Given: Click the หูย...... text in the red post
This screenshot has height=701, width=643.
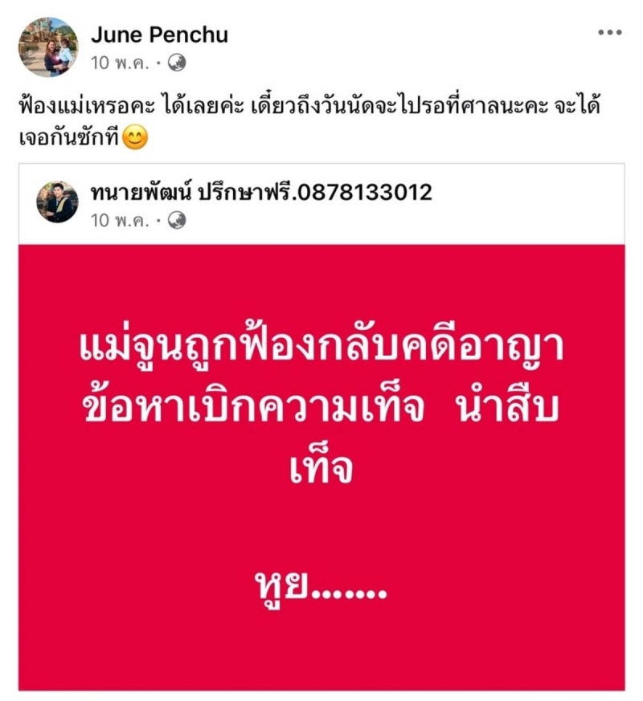Looking at the screenshot, I should tap(320, 589).
